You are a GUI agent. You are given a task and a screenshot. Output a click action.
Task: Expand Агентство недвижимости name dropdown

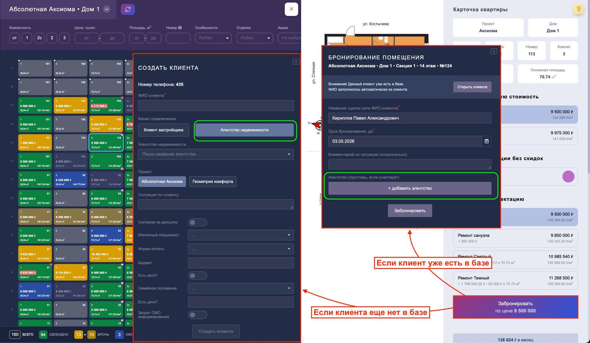[x=216, y=154]
